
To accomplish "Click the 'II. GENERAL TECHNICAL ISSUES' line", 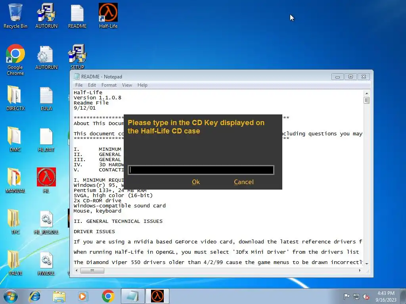I will pos(118,221).
